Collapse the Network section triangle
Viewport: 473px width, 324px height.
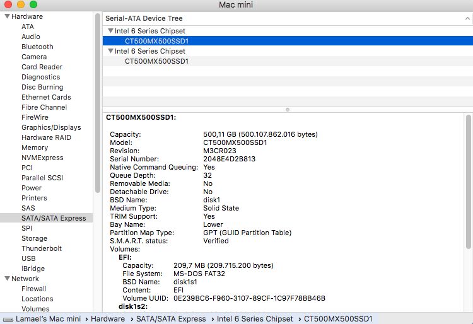tap(7, 279)
